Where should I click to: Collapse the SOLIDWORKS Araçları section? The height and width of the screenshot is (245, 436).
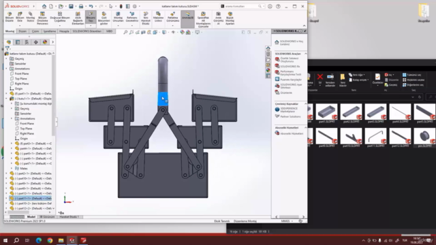click(306, 54)
